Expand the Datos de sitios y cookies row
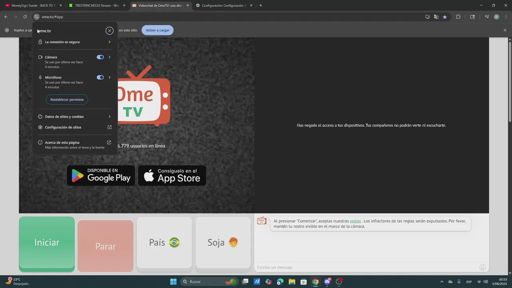 pos(75,116)
